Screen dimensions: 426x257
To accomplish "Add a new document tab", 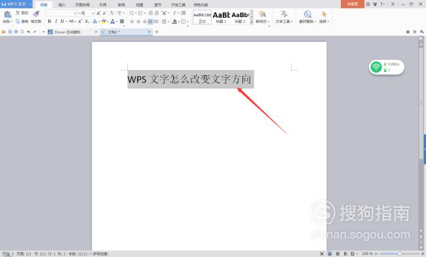I will (x=157, y=31).
